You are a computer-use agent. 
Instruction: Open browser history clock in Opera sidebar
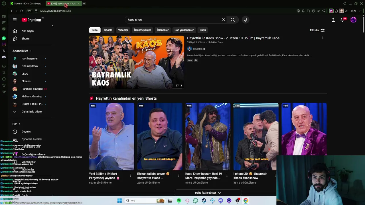4,79
